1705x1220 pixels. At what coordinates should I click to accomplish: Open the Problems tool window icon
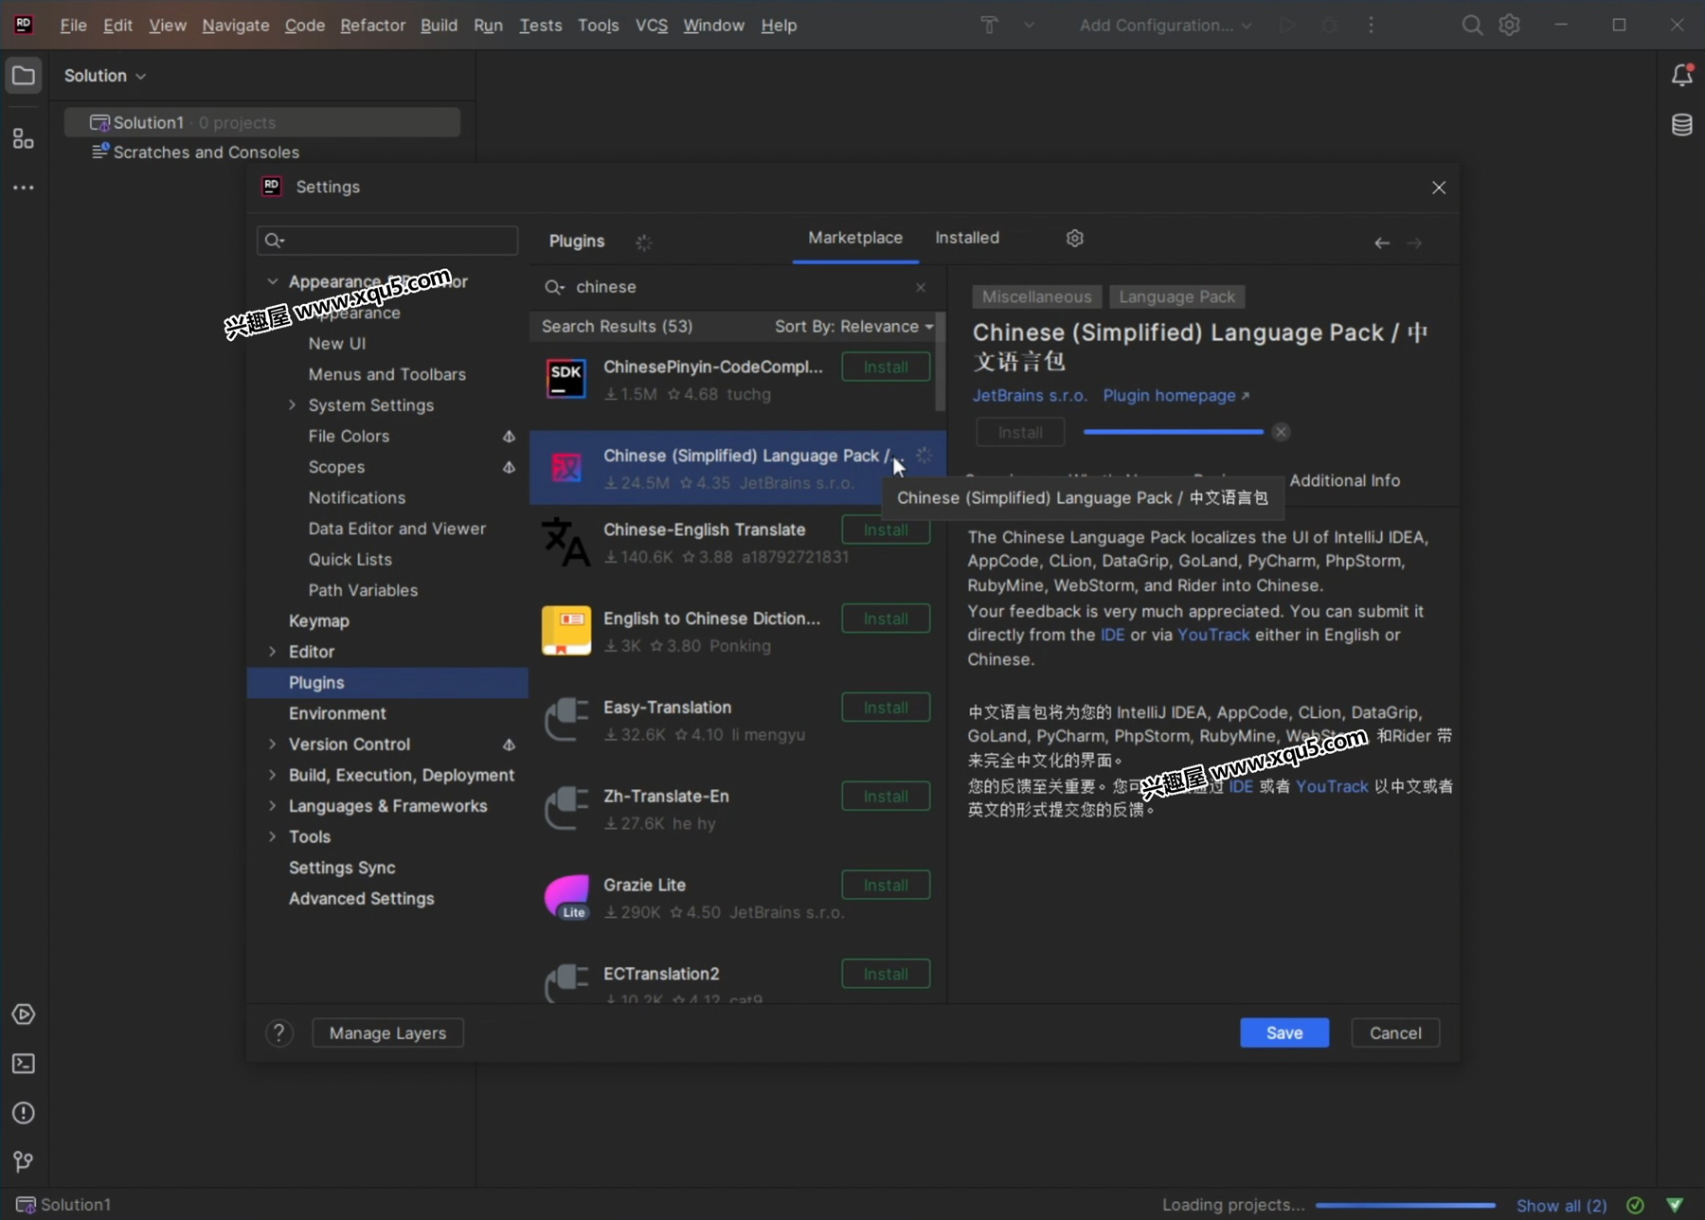(24, 1114)
